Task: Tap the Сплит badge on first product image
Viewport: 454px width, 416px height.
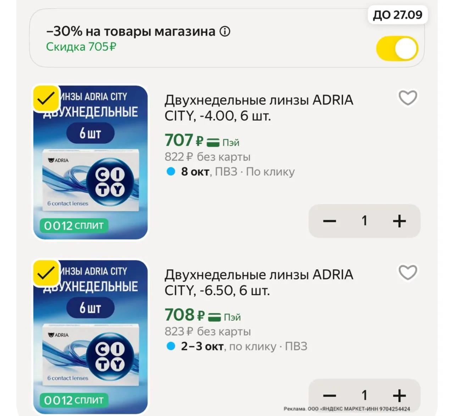Action: tap(74, 225)
